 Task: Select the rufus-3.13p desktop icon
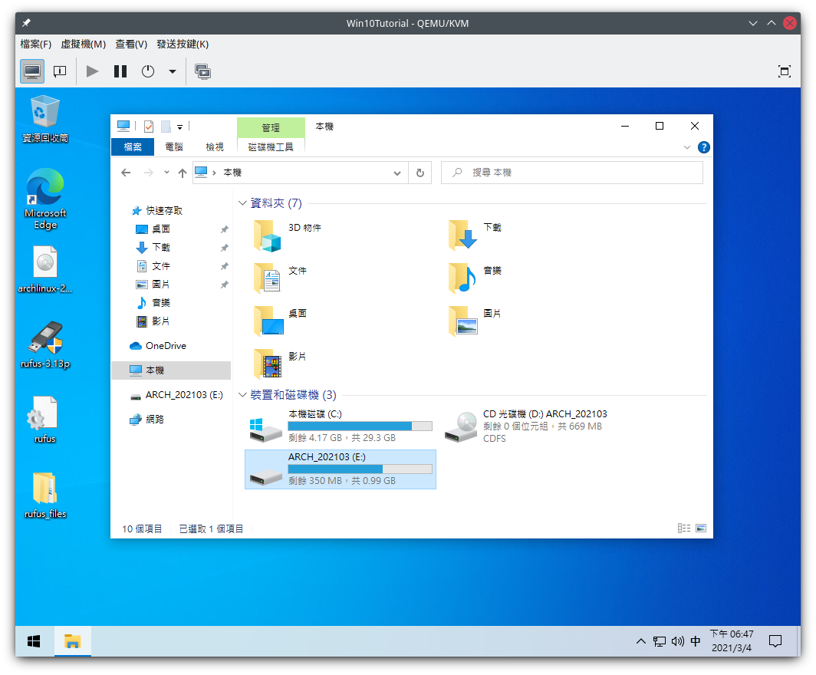coord(45,344)
